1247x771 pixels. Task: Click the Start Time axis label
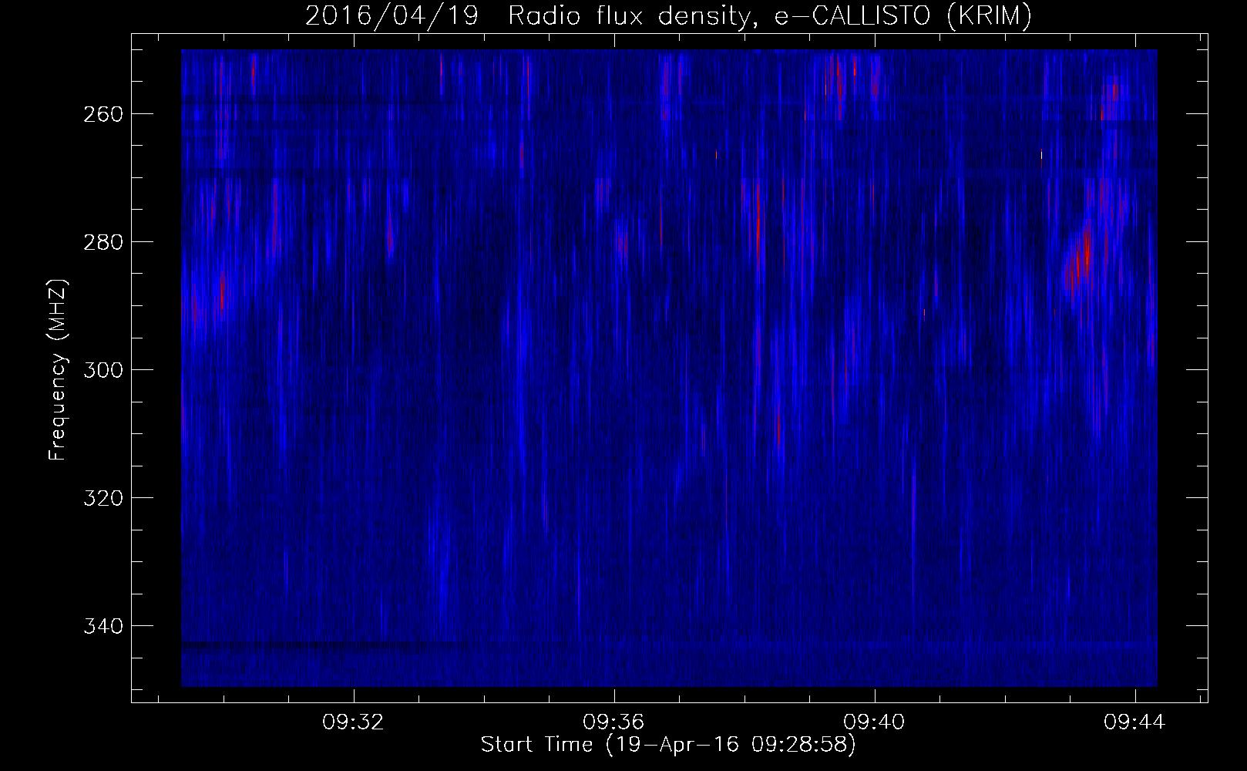coord(668,745)
